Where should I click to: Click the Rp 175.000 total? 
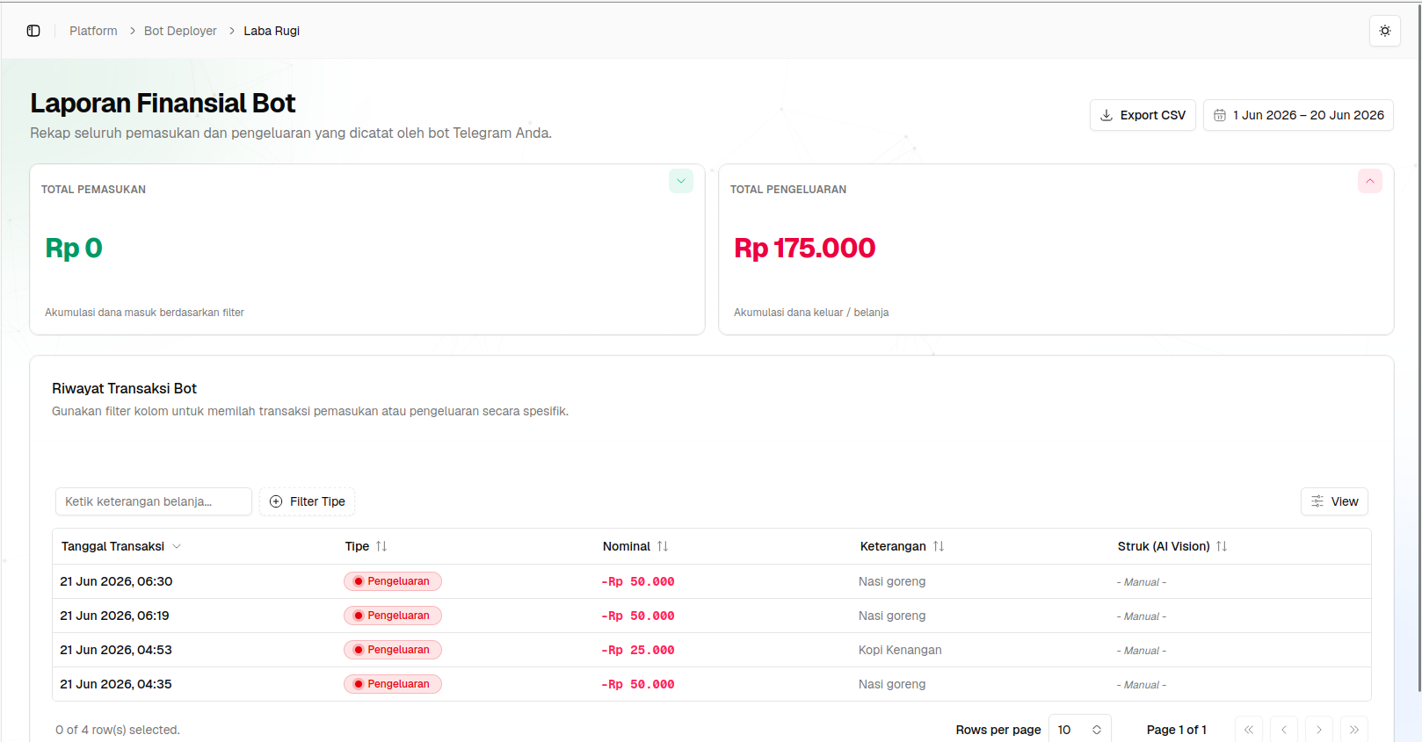pyautogui.click(x=805, y=249)
